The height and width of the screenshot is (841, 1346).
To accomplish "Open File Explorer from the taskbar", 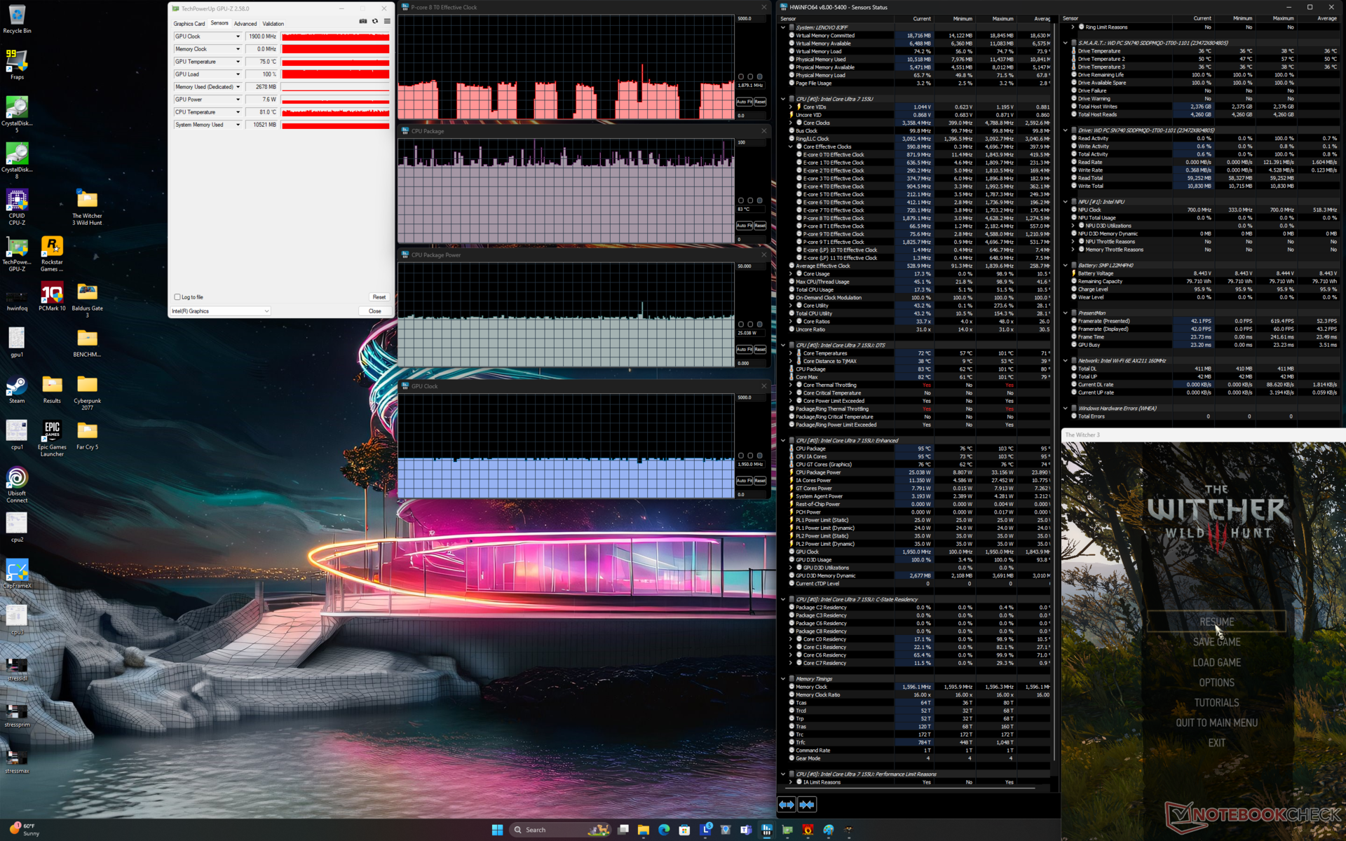I will click(643, 830).
